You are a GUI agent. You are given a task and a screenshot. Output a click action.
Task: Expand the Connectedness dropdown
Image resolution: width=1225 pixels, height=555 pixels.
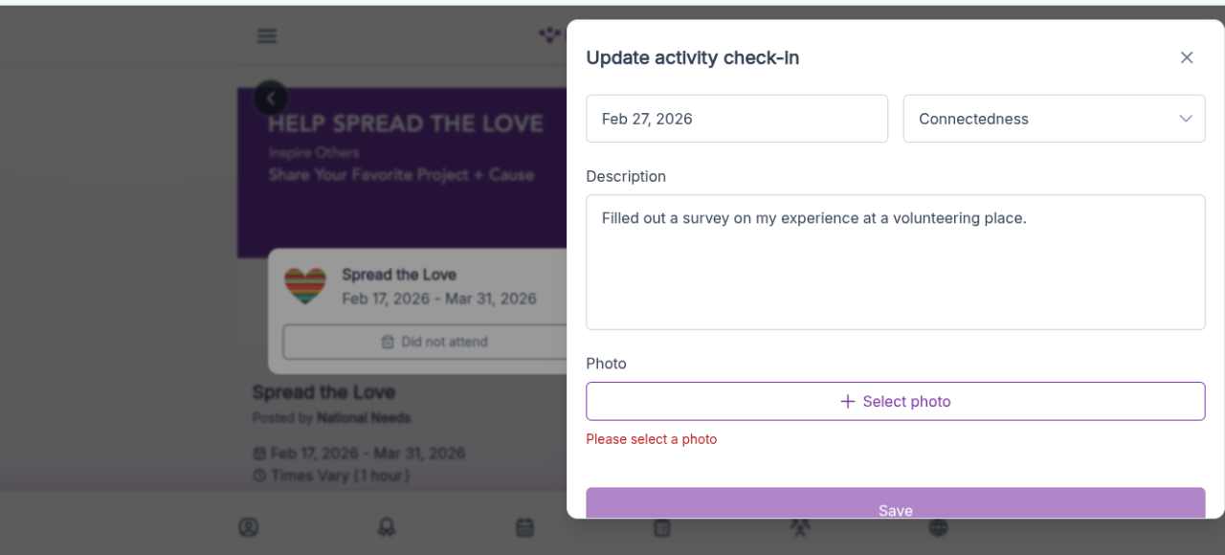click(1053, 119)
